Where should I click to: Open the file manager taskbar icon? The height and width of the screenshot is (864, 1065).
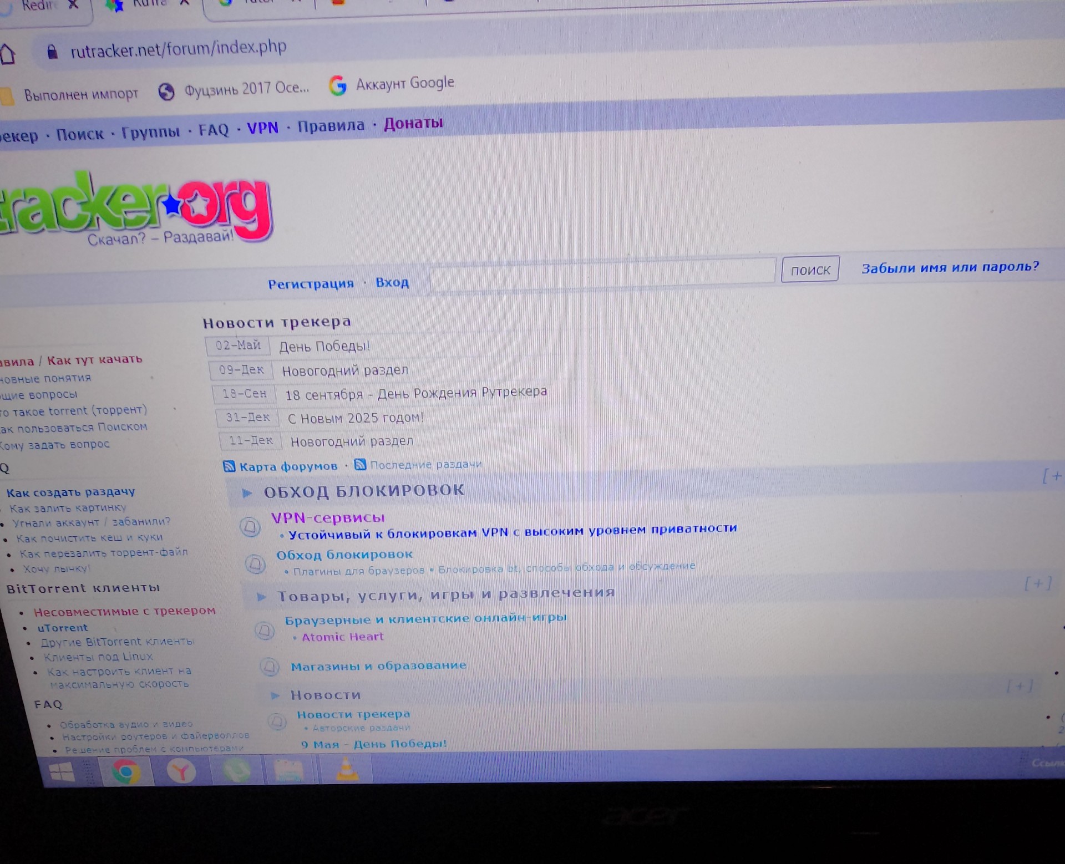[289, 770]
